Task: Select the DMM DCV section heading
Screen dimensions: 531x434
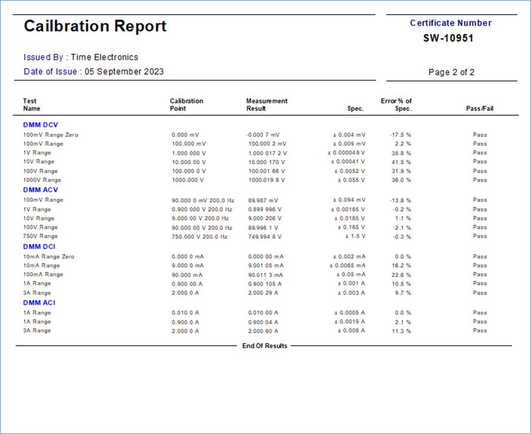Action: click(x=41, y=125)
